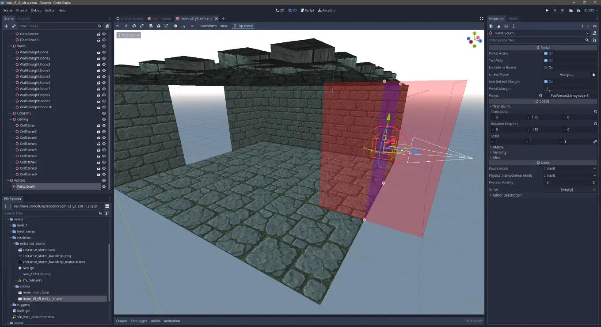This screenshot has height=327, width=601.
Task: Open Inspector property tools settings icon
Action: pos(594,40)
